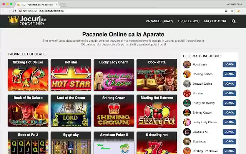Image resolution: width=246 pixels, height=154 pixels.
Task: Open the PACANELE GRATIS menu item
Action: 160,21
